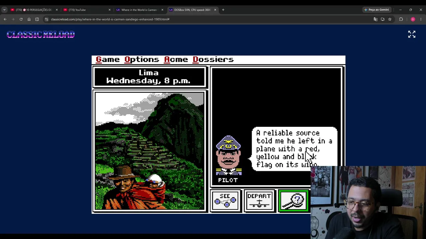The width and height of the screenshot is (426, 239).
Task: Close the Where in the World is Carmen tab
Action: point(162,10)
